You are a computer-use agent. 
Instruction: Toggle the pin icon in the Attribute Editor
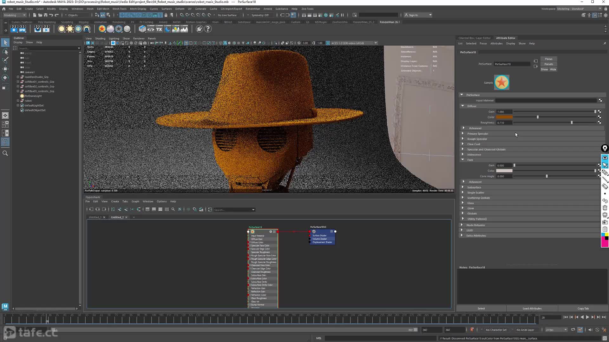click(605, 43)
